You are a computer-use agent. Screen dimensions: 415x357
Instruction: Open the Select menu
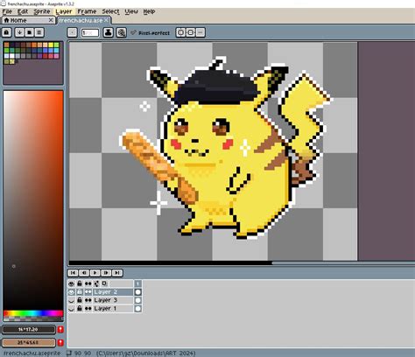coord(110,11)
